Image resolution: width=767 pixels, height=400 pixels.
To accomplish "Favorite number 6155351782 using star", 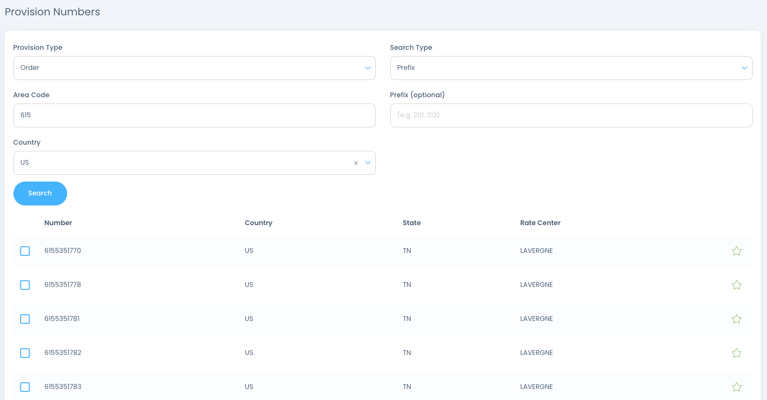I will click(x=736, y=353).
